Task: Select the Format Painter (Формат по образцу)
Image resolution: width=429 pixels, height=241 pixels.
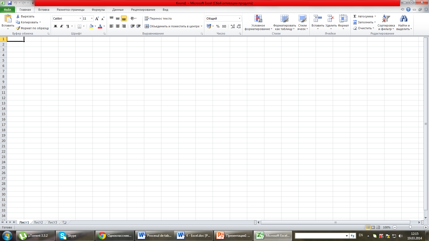Action: pyautogui.click(x=32, y=28)
